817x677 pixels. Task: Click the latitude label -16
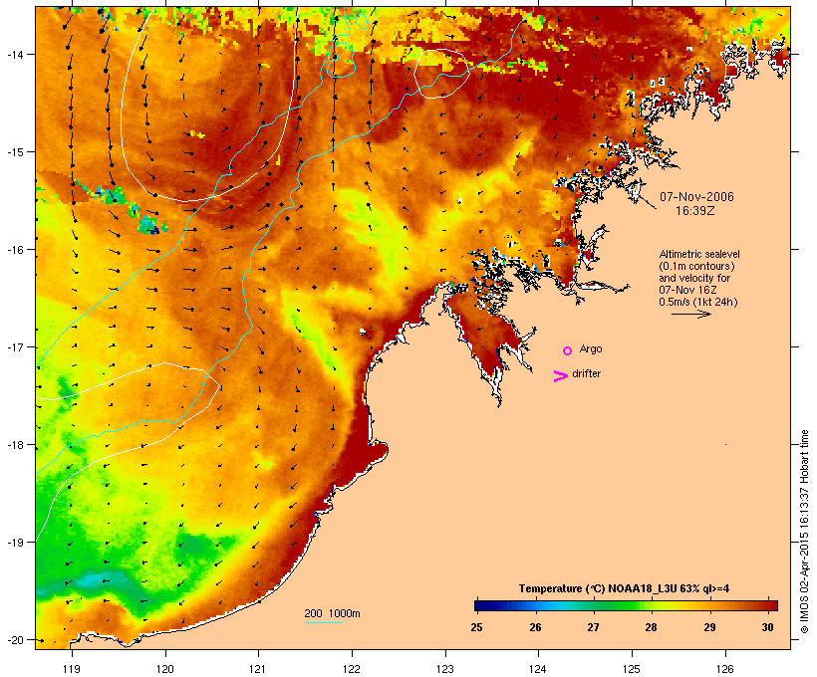coord(15,250)
